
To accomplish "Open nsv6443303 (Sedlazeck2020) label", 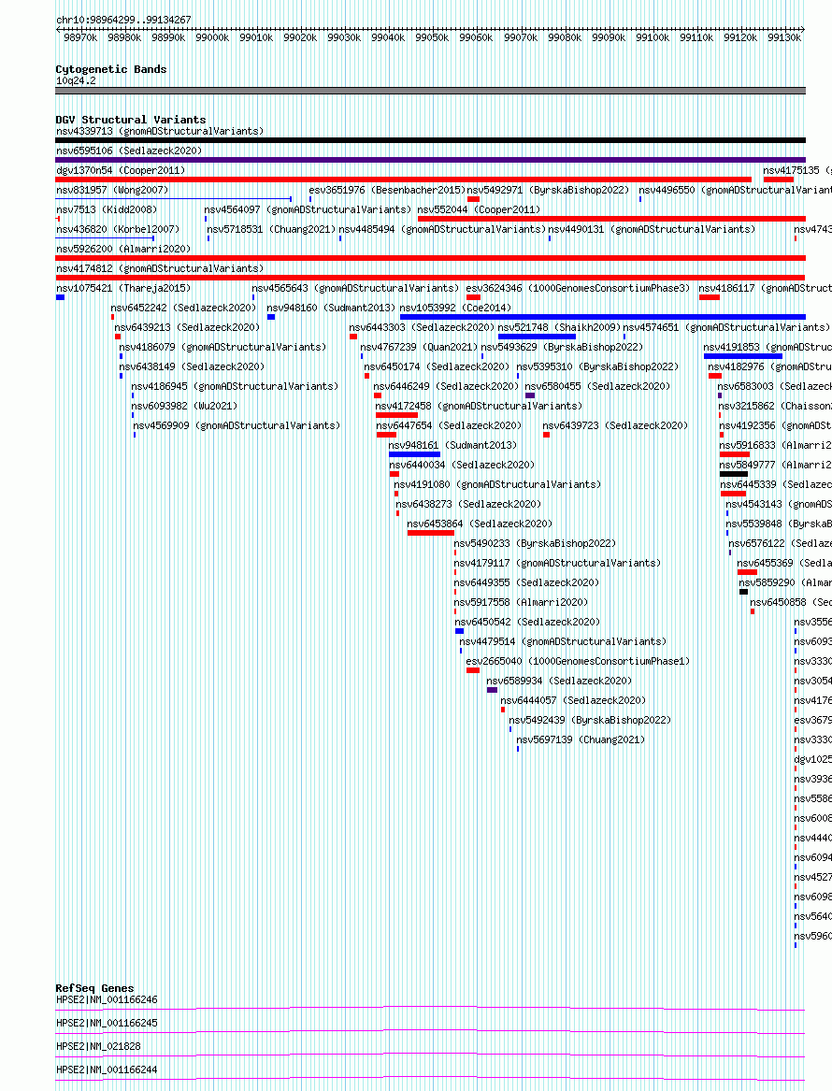I will click(423, 327).
